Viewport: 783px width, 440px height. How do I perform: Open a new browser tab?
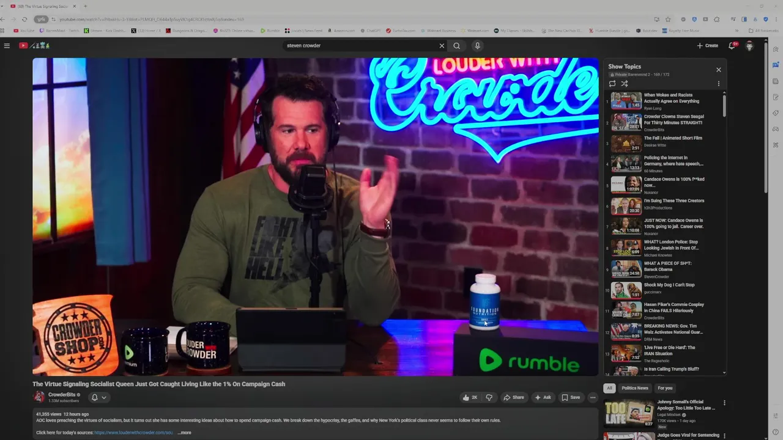point(85,6)
